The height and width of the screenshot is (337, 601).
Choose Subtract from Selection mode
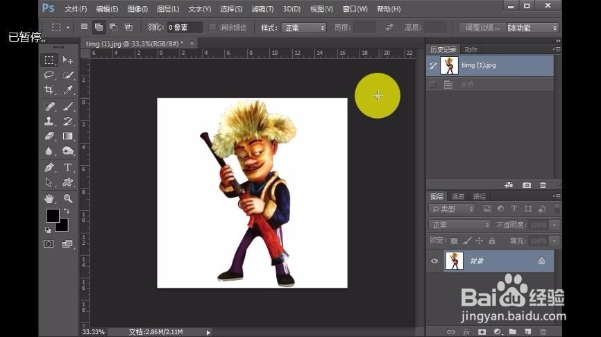pos(113,27)
